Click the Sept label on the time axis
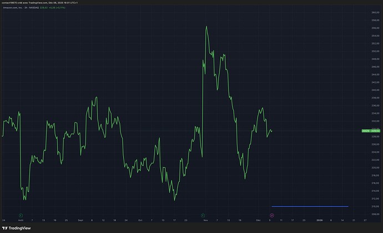The height and width of the screenshot is (233, 383). tap(80, 220)
